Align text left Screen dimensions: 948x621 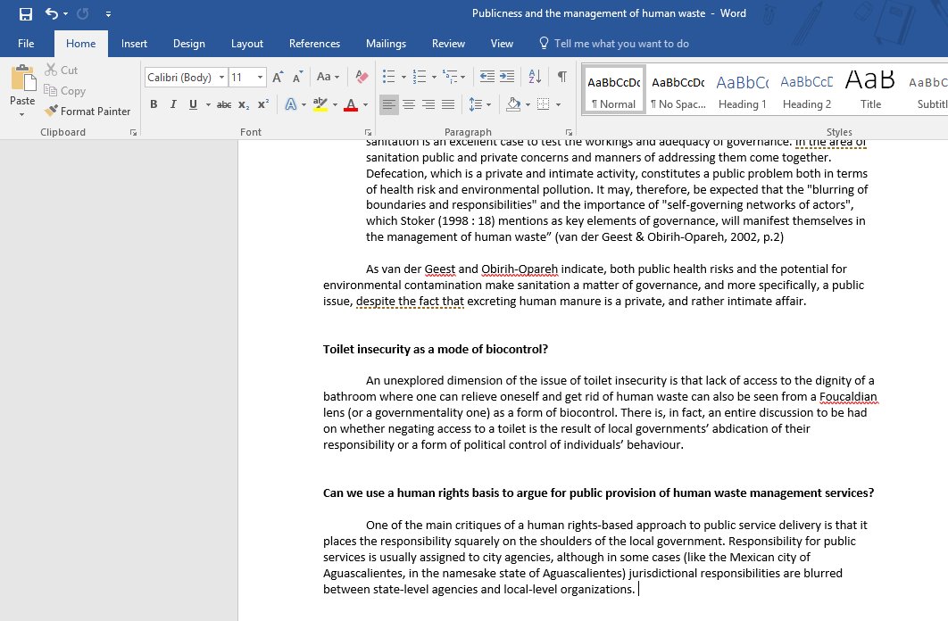[389, 104]
